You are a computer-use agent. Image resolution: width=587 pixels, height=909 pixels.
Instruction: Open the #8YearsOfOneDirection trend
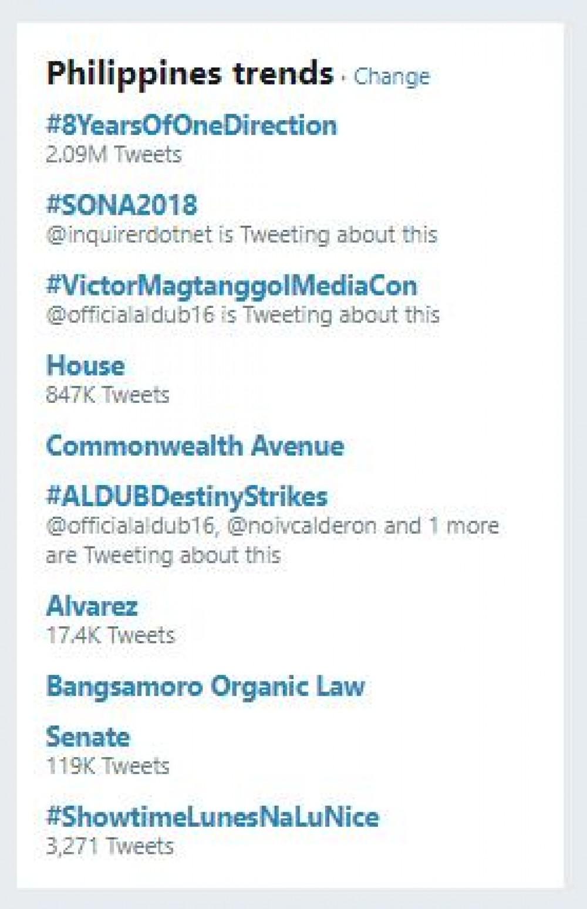click(x=191, y=126)
